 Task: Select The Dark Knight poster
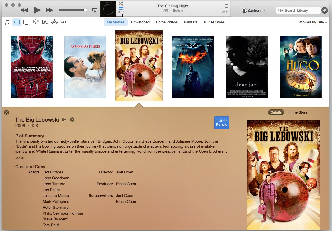193,67
